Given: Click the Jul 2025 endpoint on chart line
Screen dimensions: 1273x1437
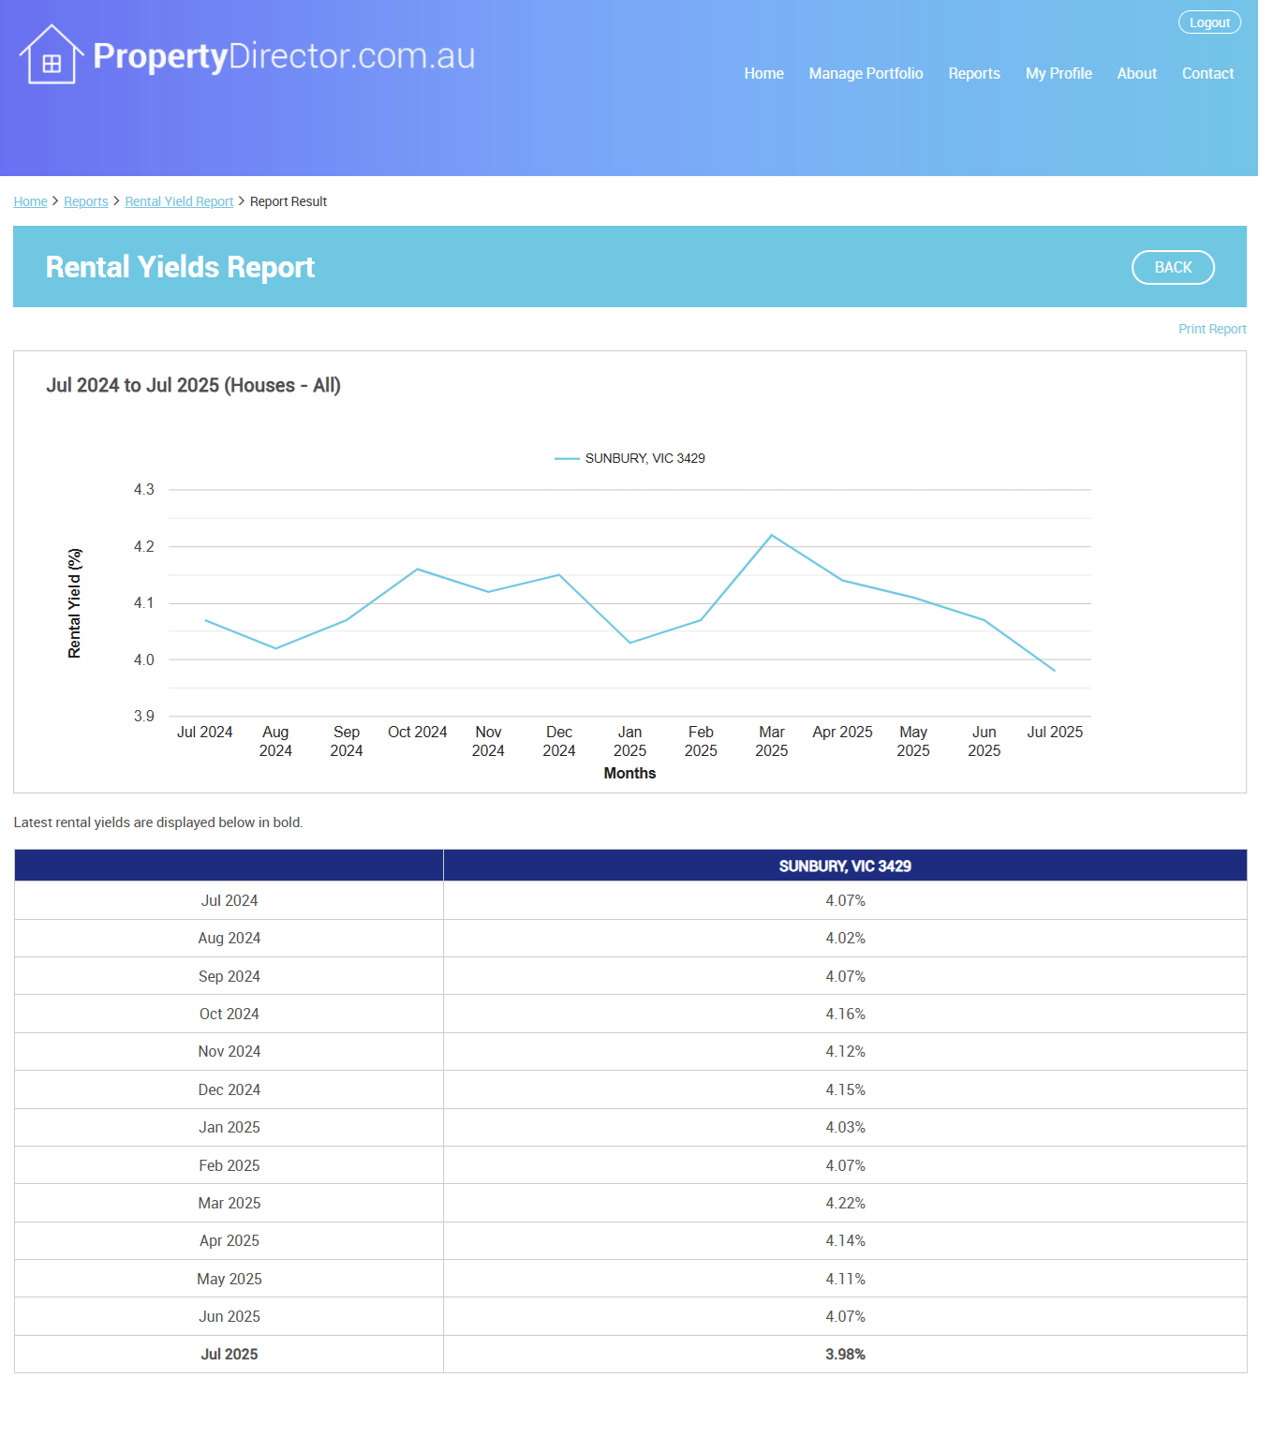Looking at the screenshot, I should click(1055, 671).
